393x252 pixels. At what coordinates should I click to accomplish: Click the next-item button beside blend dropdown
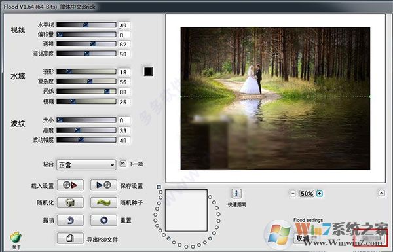pos(123,164)
